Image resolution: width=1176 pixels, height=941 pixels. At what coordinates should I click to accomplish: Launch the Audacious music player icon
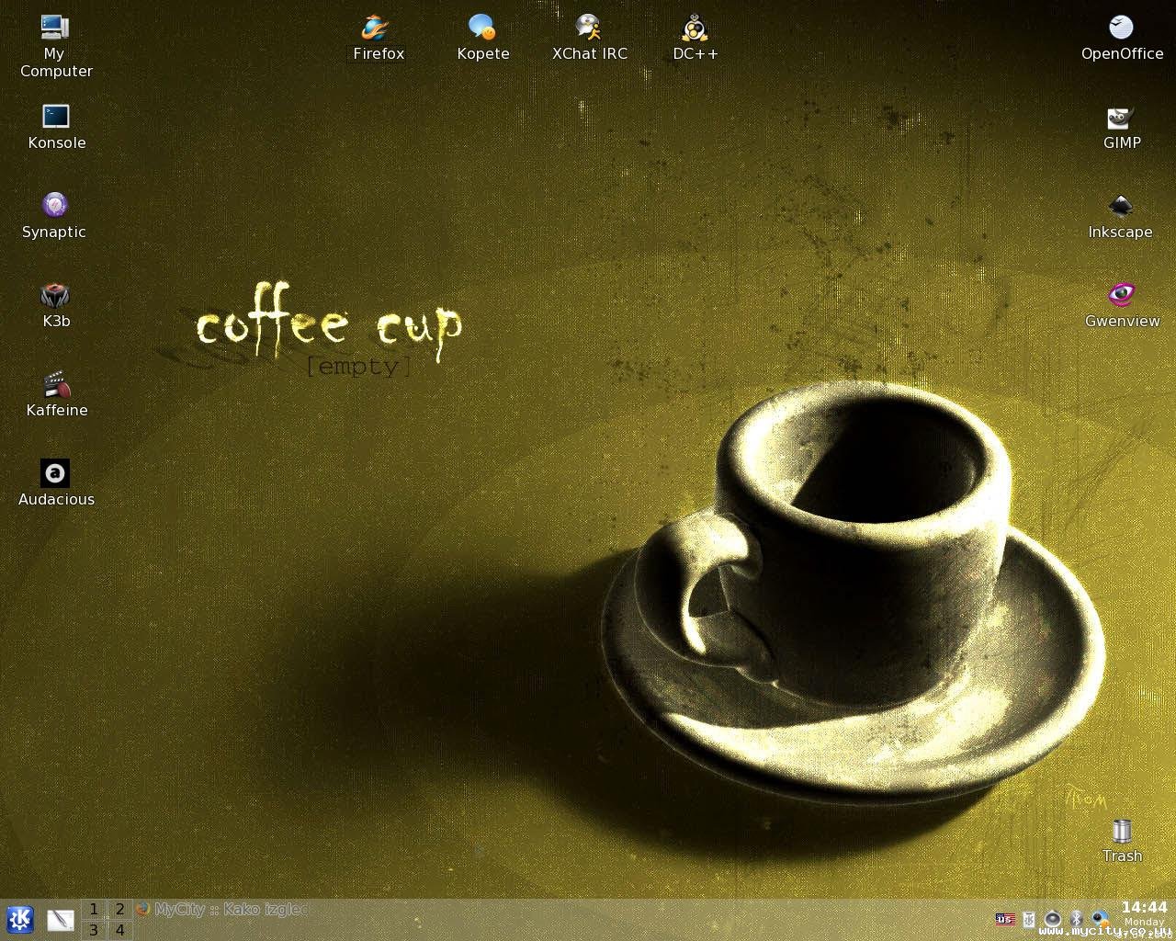(x=55, y=474)
